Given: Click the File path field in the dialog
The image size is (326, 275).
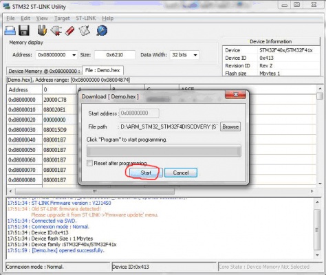Looking at the screenshot, I should point(169,126).
